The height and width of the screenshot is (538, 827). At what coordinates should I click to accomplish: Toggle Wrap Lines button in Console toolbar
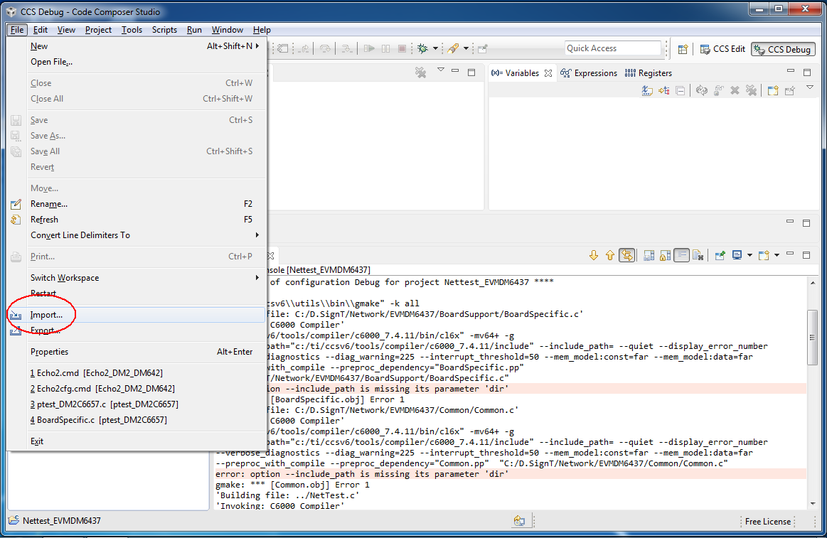click(681, 256)
